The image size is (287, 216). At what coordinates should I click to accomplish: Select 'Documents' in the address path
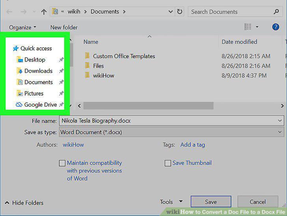coord(105,11)
